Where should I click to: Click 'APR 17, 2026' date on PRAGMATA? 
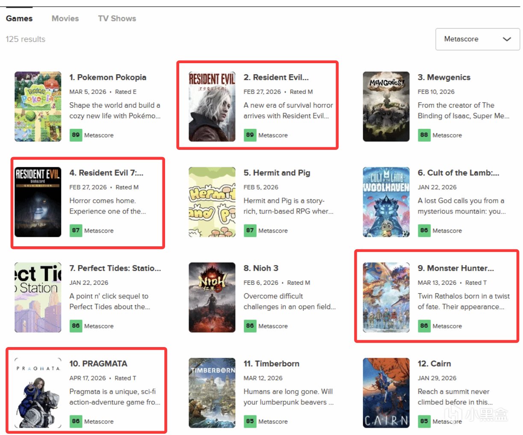(88, 378)
